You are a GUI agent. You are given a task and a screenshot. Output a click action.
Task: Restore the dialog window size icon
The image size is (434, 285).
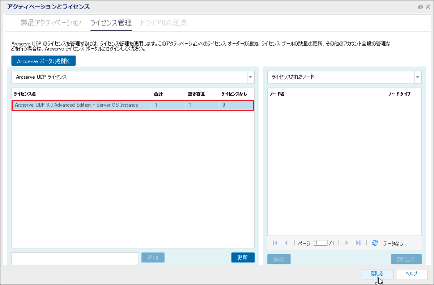pos(421,7)
